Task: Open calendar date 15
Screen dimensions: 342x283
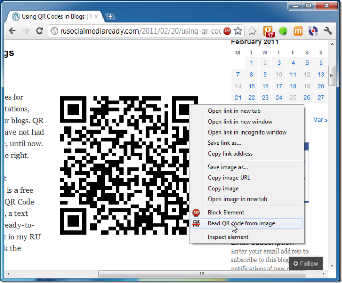Action: click(x=252, y=86)
